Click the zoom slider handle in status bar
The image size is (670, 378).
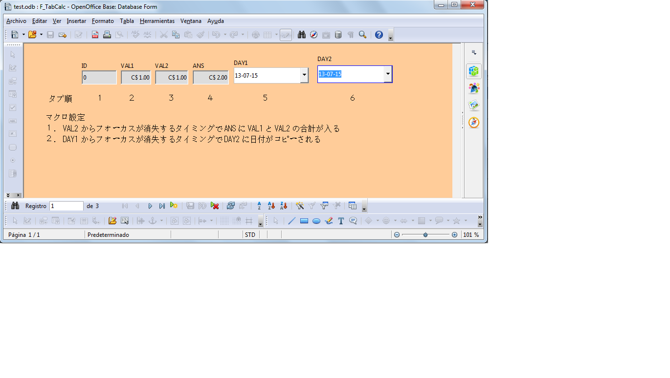click(x=425, y=235)
